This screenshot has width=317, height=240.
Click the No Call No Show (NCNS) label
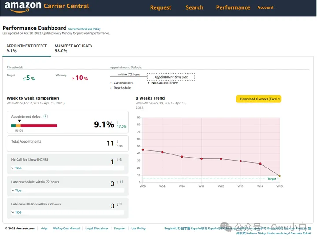29,160
